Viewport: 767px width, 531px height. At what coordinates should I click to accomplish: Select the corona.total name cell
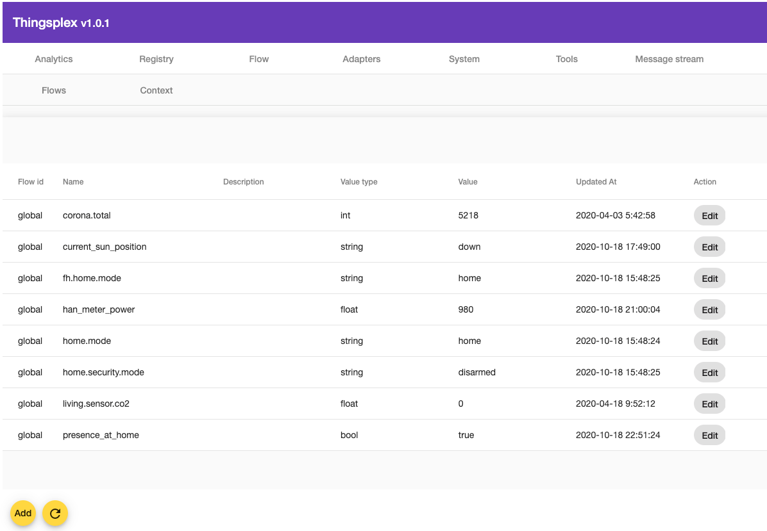coord(87,215)
